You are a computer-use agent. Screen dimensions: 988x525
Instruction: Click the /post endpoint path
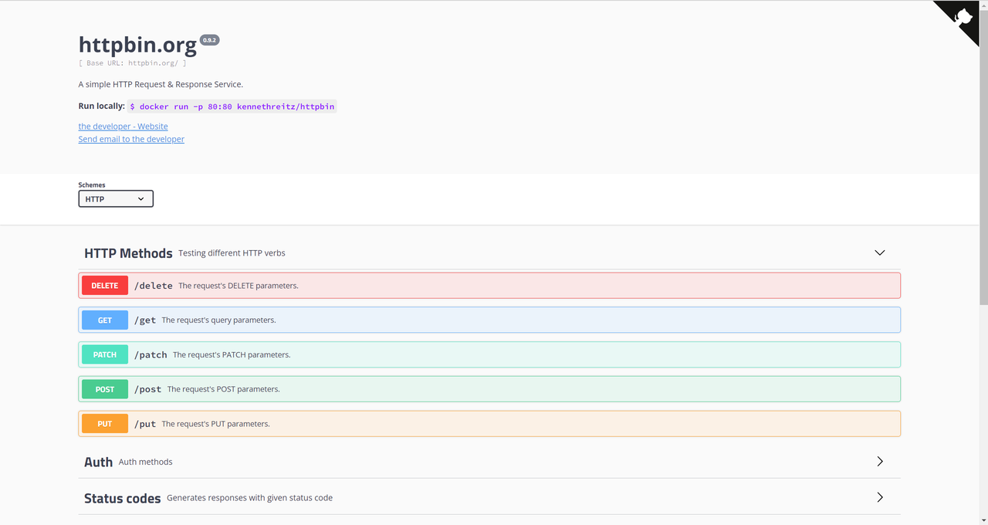pos(148,390)
